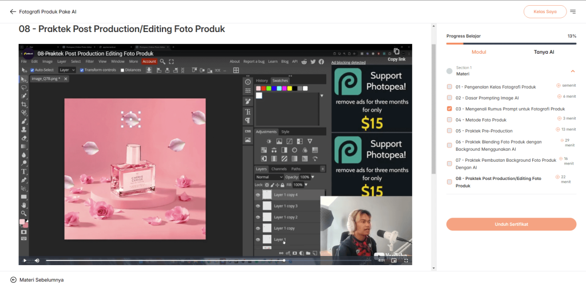Switch to the Style tab next to Adjustments
This screenshot has height=288, width=586.
coord(285,131)
